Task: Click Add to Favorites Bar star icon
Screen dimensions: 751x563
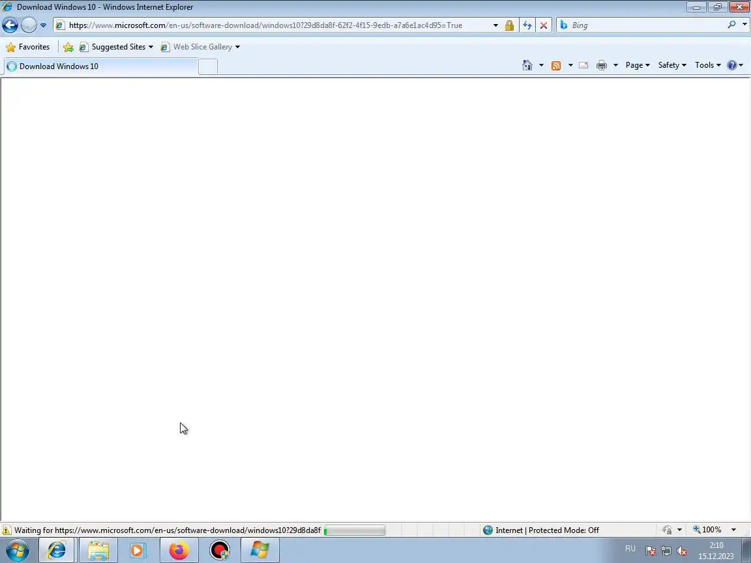Action: point(68,47)
